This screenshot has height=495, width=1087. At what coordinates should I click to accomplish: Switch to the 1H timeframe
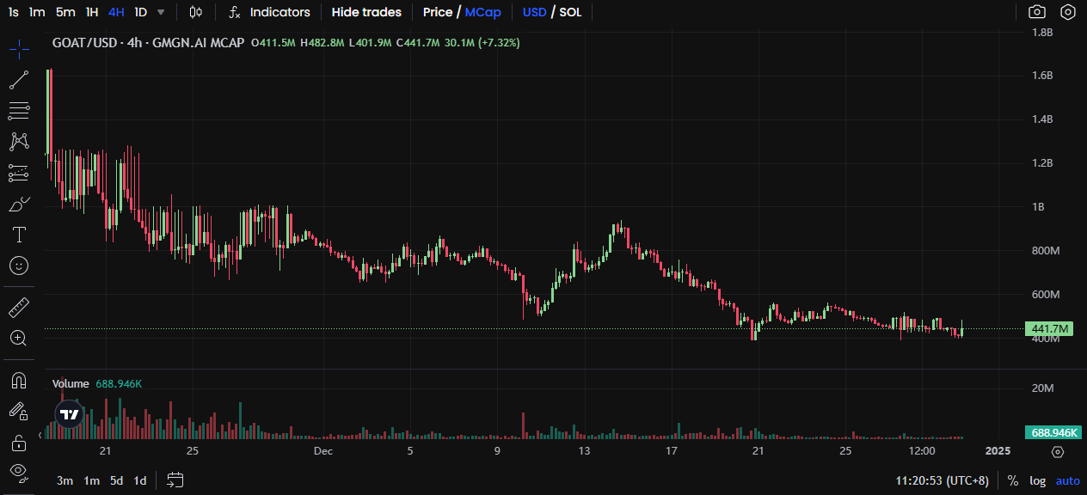92,12
